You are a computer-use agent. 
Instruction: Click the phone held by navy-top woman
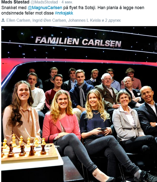point(103,129)
